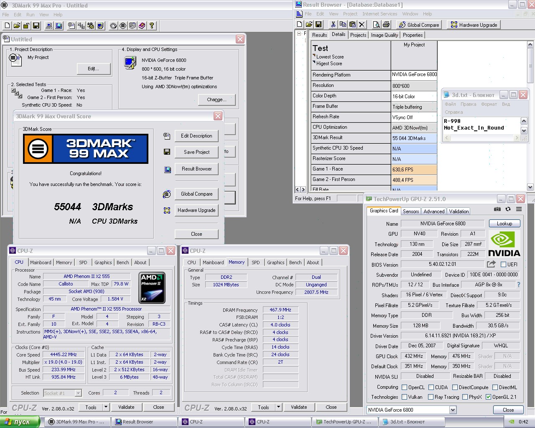535x428 pixels.
Task: Open the GPU-Z hamburger menu icon
Action: point(519,209)
